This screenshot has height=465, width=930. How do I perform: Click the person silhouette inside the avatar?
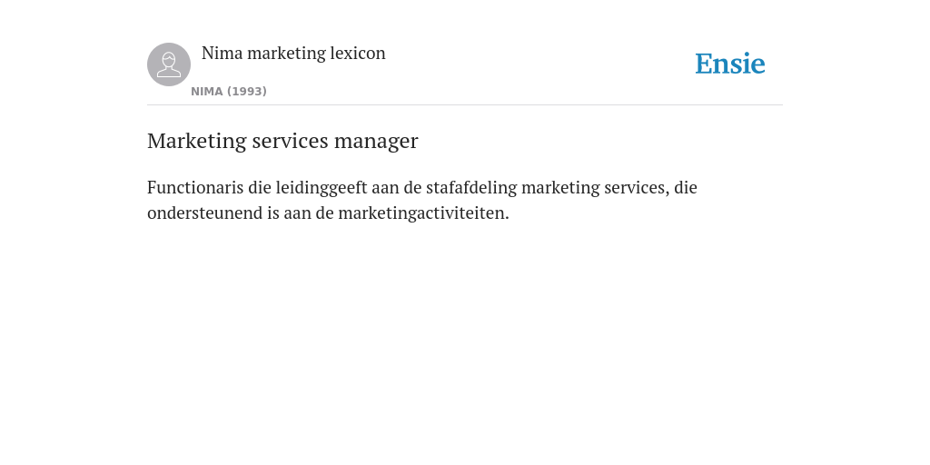(169, 64)
